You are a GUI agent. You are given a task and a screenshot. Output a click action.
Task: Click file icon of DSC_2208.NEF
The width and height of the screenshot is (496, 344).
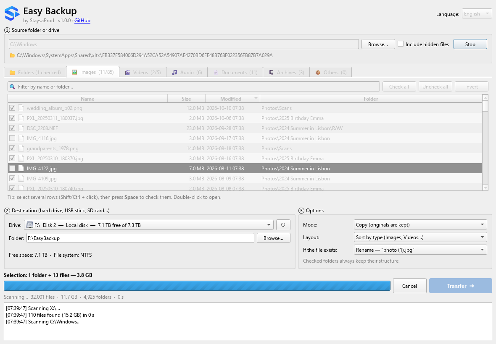tap(21, 128)
